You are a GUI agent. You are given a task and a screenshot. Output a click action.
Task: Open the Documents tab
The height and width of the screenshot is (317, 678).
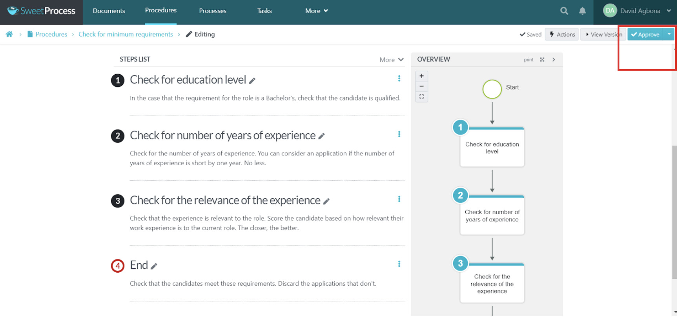click(x=109, y=11)
